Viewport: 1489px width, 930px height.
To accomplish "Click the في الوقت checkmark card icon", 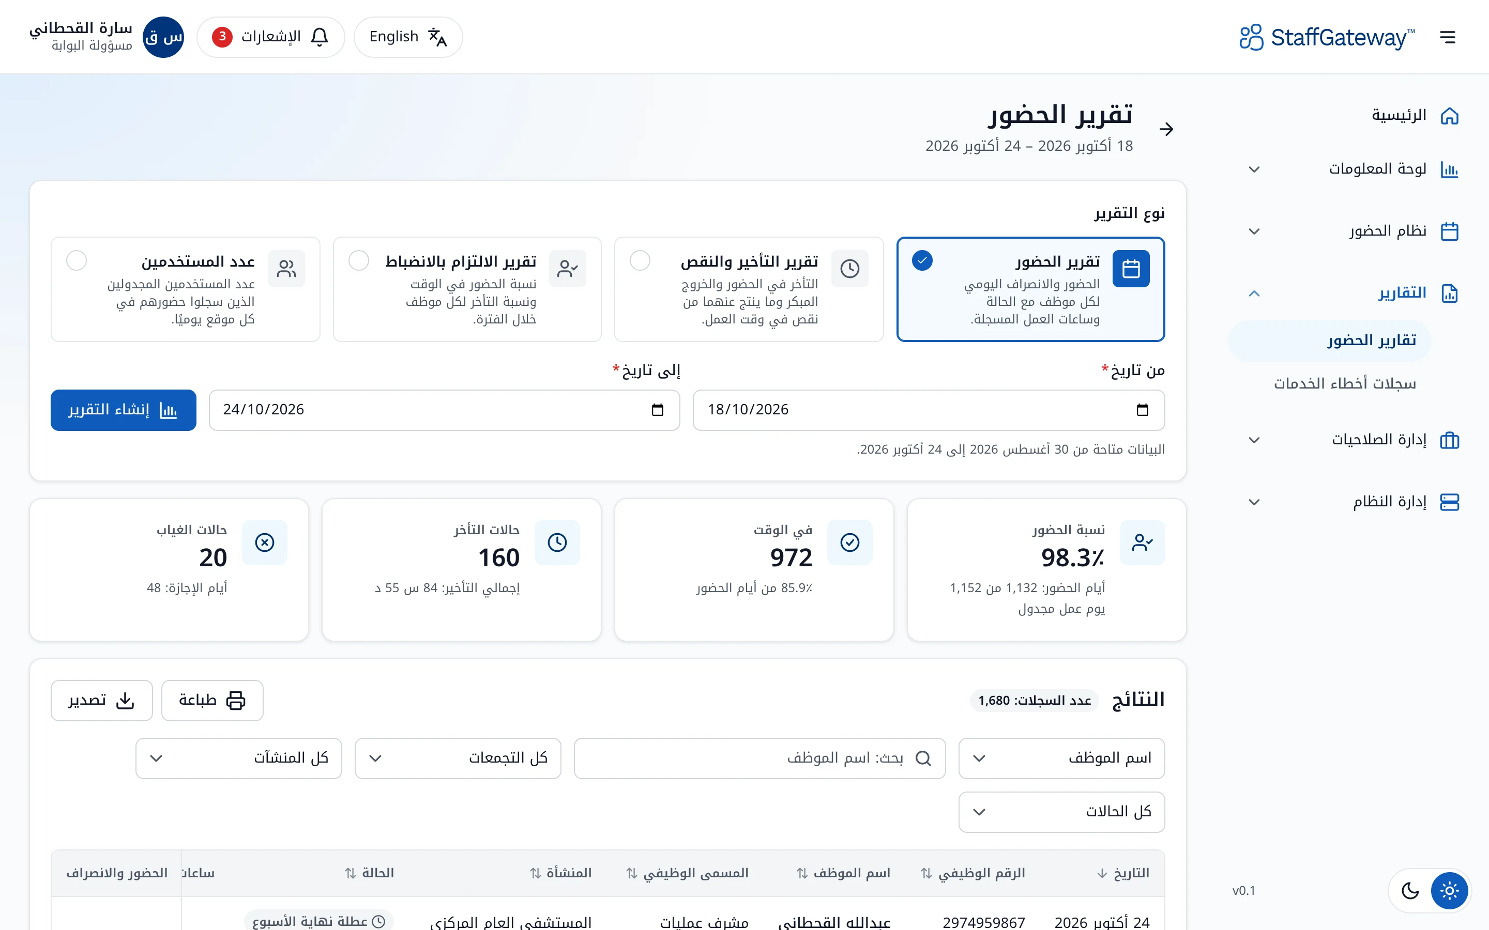I will click(850, 542).
